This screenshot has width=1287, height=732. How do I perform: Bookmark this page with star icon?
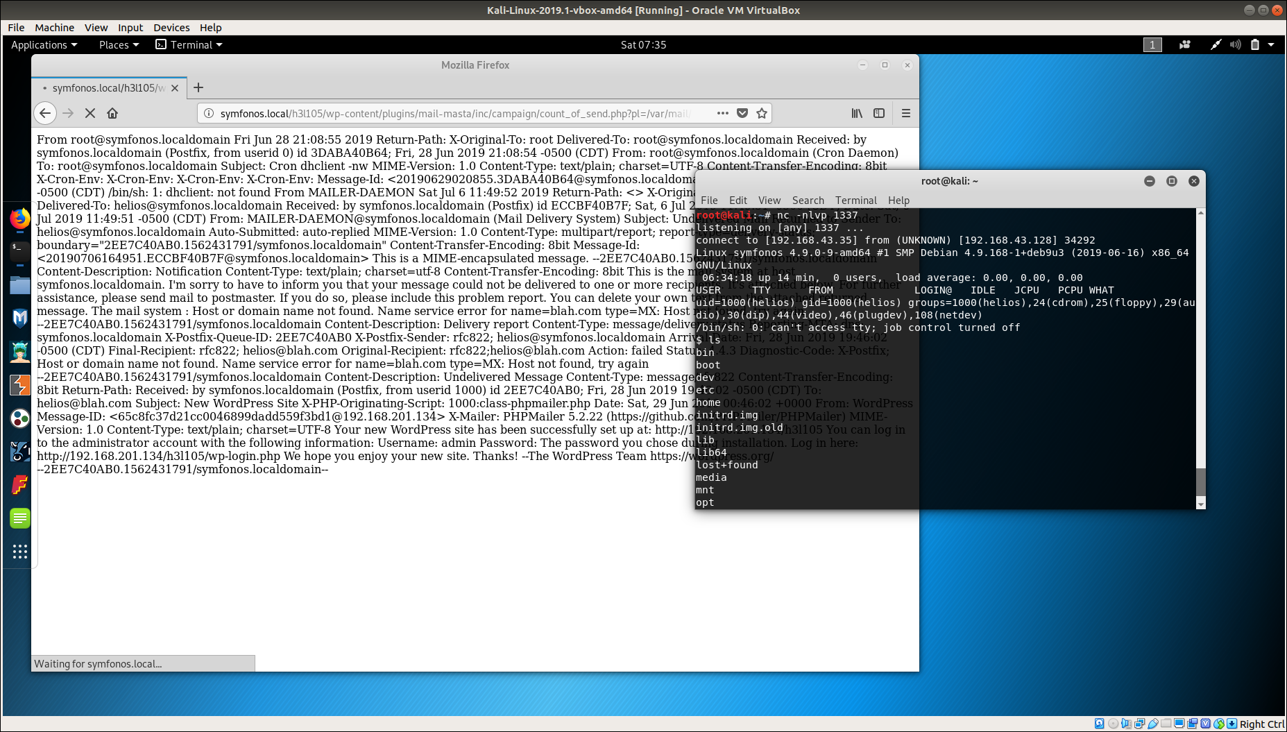762,113
